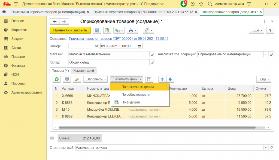The width and height of the screenshot is (279, 160).
Task: Switch to Приказ ТДРТ-000001 document tab
Action: pos(143,12)
